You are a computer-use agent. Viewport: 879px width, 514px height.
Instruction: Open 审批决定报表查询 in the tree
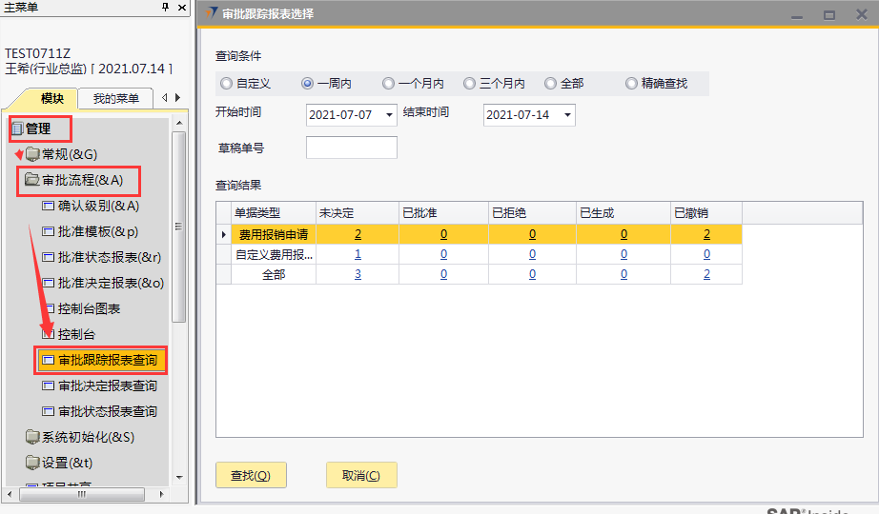(107, 386)
